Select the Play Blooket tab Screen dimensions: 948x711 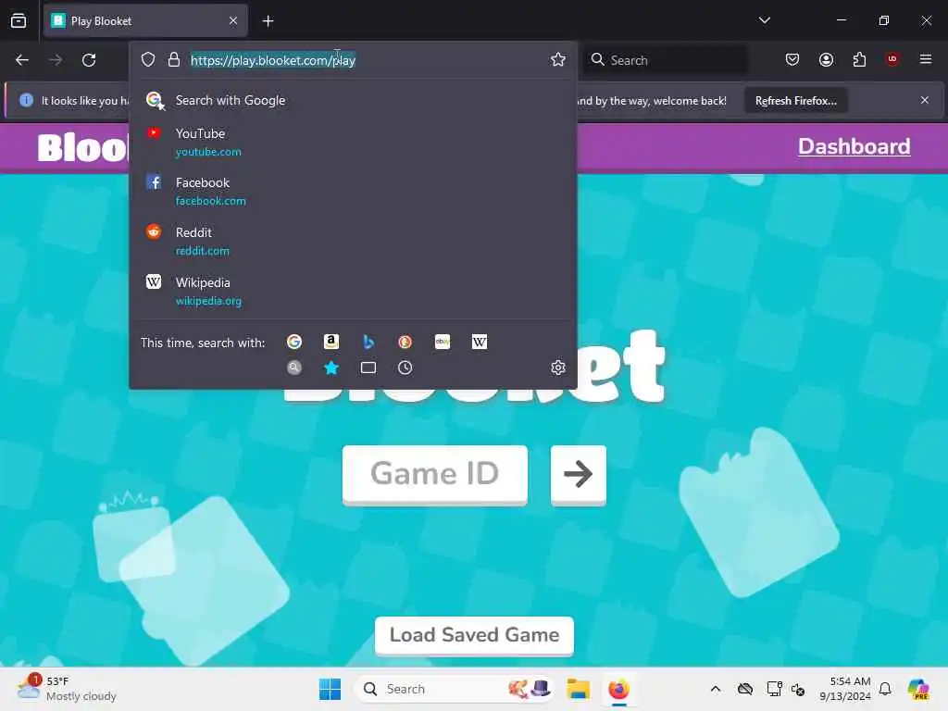coord(145,20)
